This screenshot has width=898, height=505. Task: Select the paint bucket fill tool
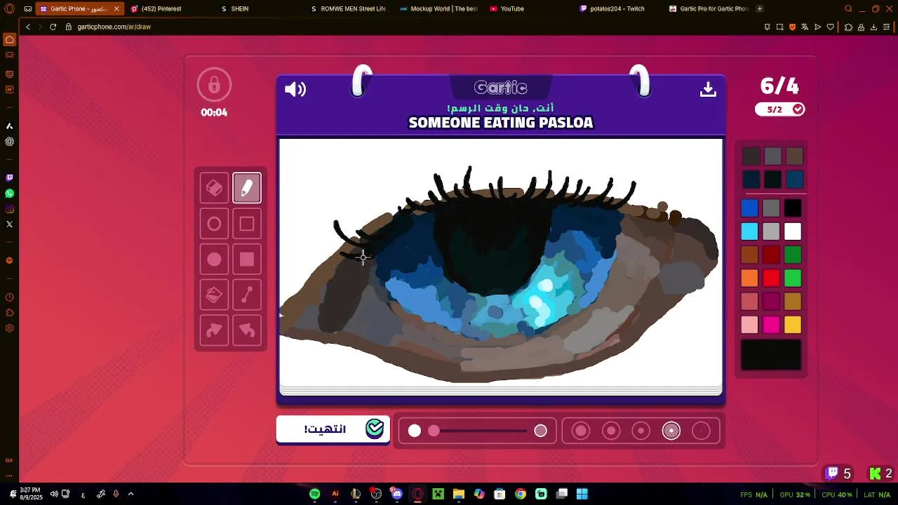[x=214, y=295]
